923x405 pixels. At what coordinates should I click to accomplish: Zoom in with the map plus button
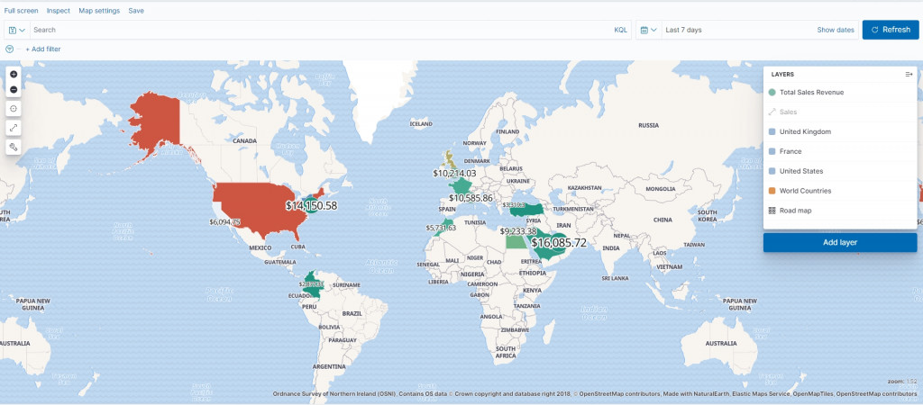[x=14, y=74]
